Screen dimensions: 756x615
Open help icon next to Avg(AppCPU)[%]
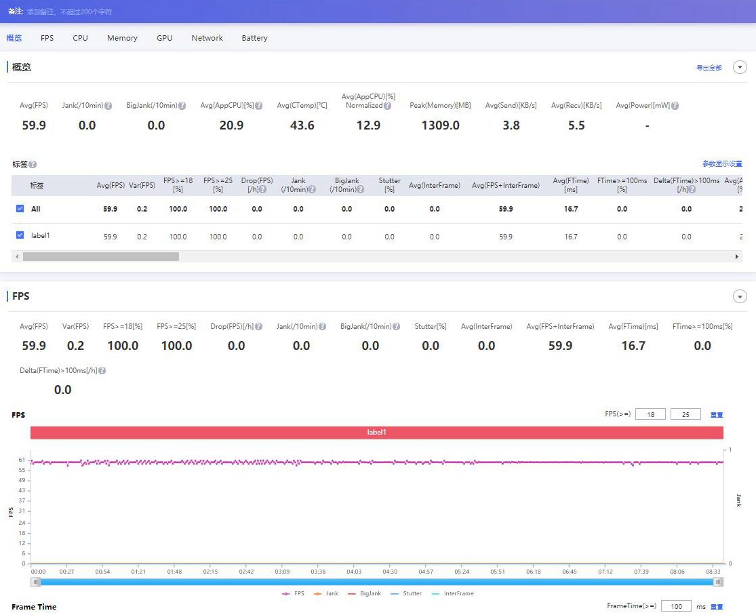pyautogui.click(x=258, y=106)
